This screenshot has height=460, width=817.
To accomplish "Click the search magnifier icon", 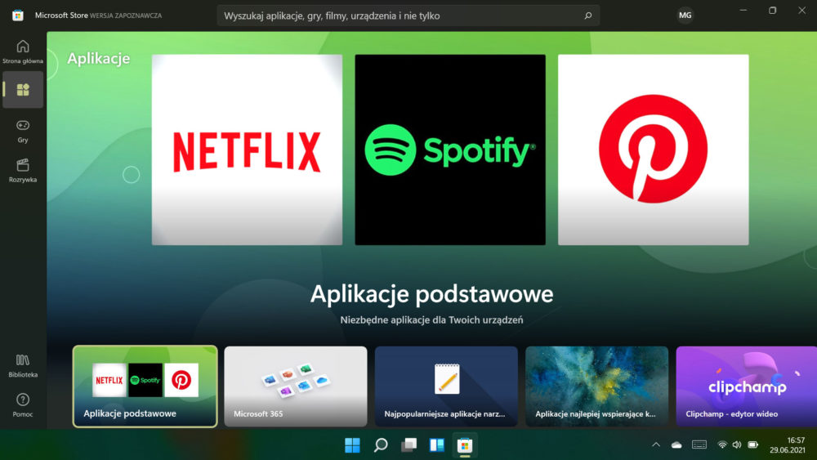I will [587, 16].
